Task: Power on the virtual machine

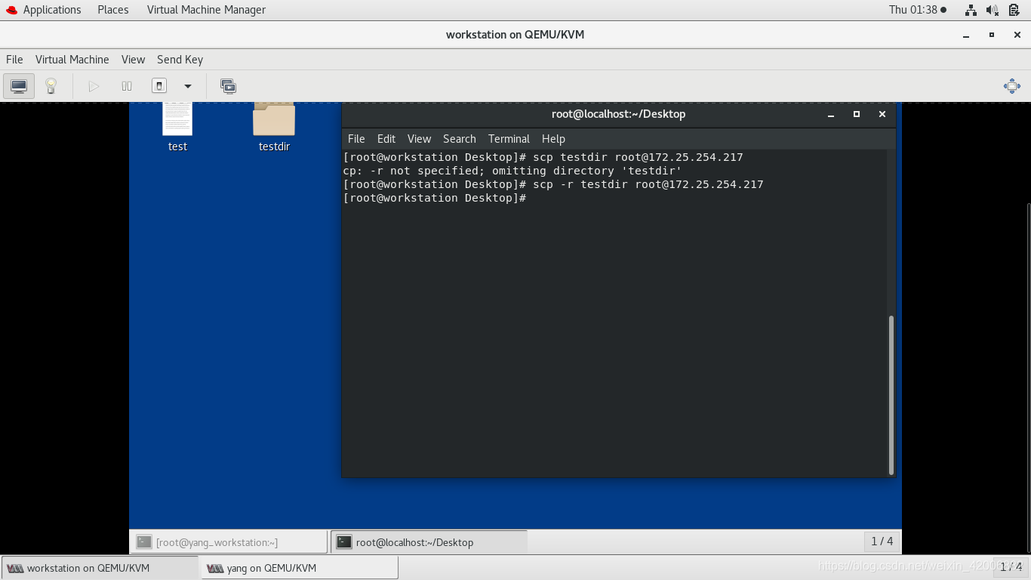Action: (x=94, y=86)
